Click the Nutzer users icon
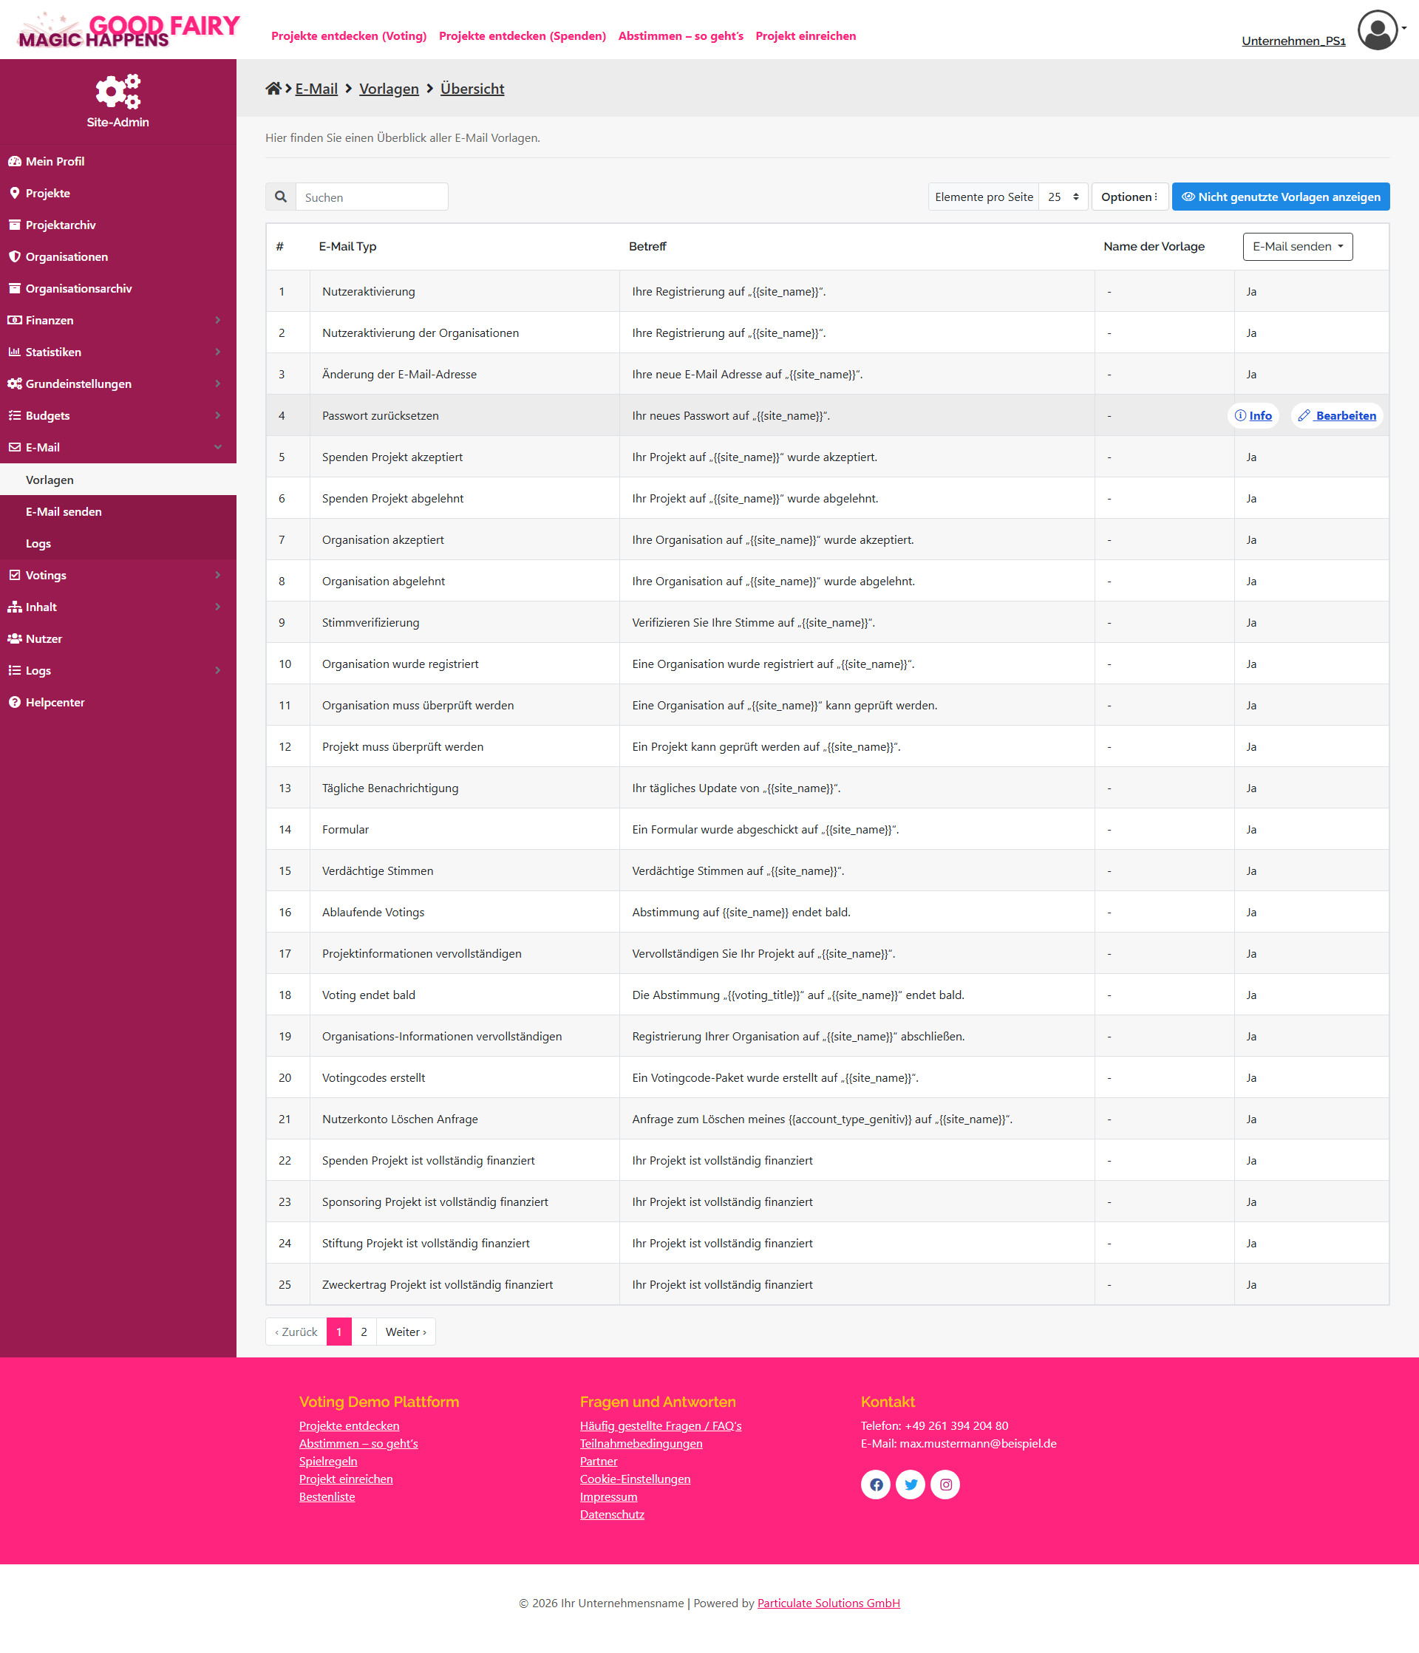Screen dimensions: 1419x1653 (14, 639)
